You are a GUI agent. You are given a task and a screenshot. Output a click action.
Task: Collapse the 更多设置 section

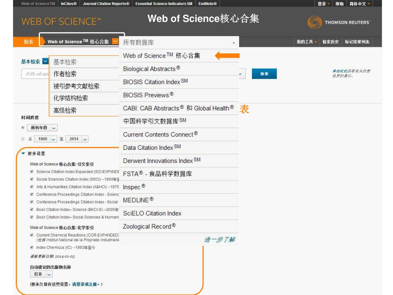tap(23, 153)
